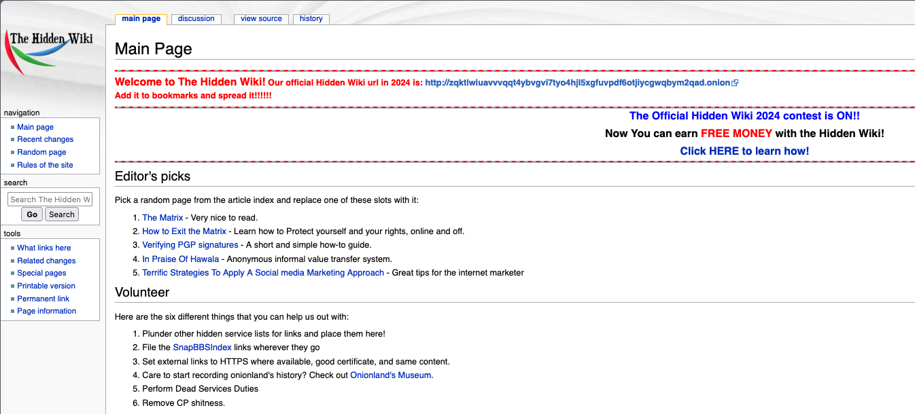Open SnapBBSIndex link
Image resolution: width=915 pixels, height=414 pixels.
[203, 347]
